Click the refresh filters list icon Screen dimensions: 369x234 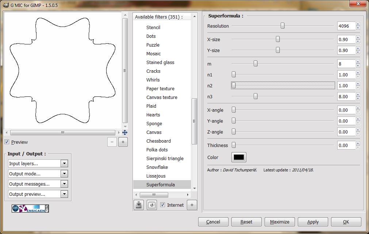pyautogui.click(x=152, y=205)
